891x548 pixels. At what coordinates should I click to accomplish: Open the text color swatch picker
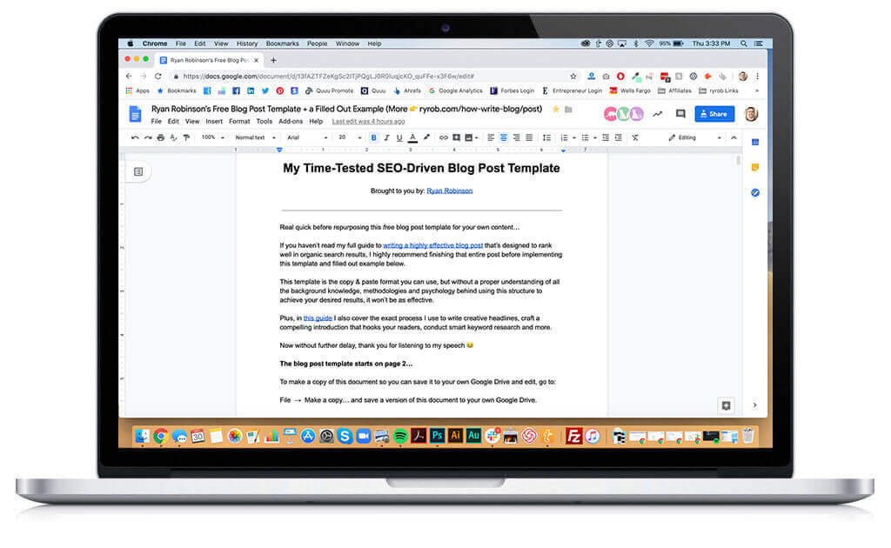(413, 137)
